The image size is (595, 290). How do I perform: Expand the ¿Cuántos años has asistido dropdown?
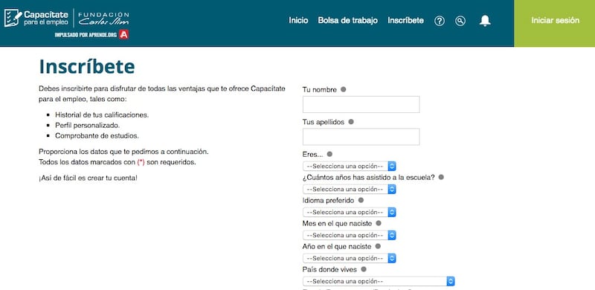point(349,189)
